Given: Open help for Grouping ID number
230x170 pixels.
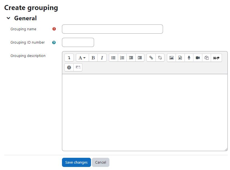Looking at the screenshot, I should 54,42.
